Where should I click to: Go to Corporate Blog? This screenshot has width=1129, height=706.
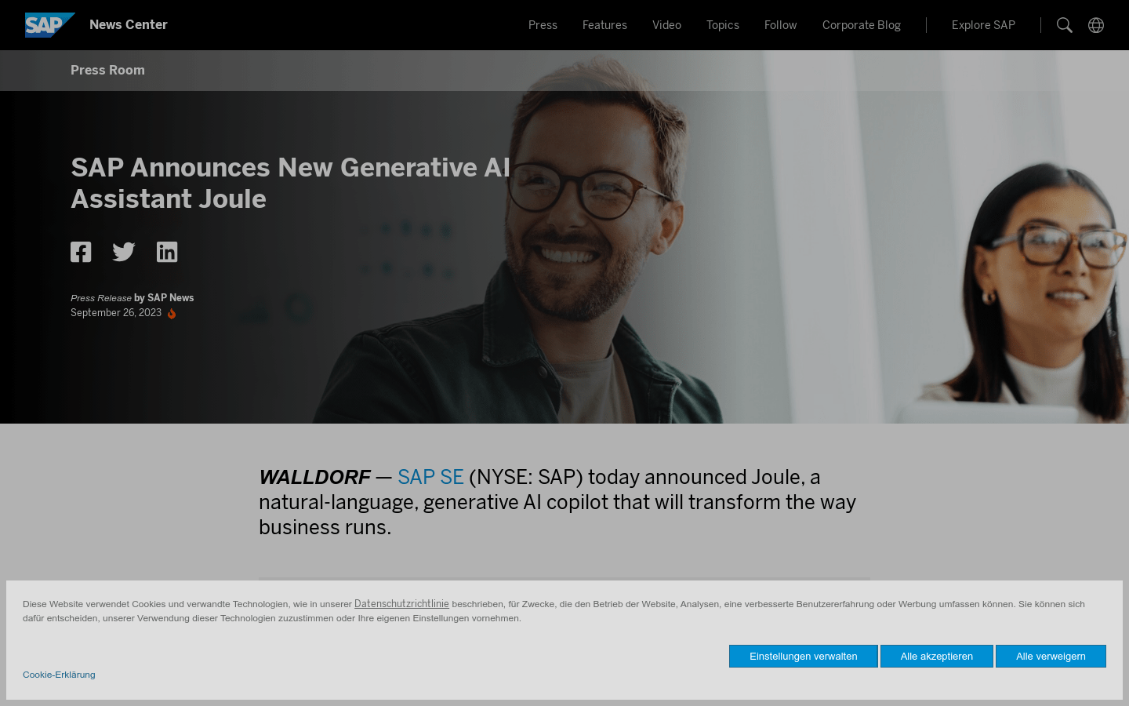[x=861, y=25]
